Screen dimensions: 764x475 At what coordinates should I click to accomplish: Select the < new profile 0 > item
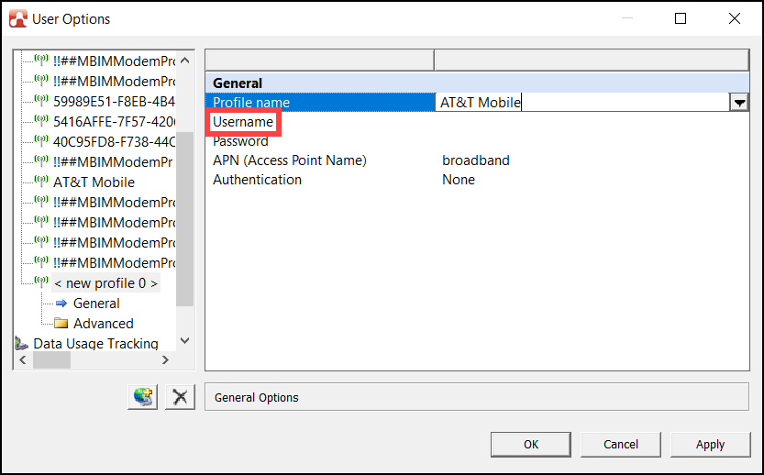pos(105,283)
